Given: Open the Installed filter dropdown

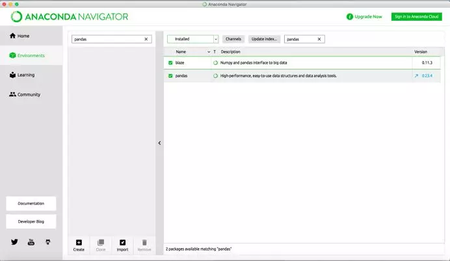Looking at the screenshot, I should [x=193, y=39].
